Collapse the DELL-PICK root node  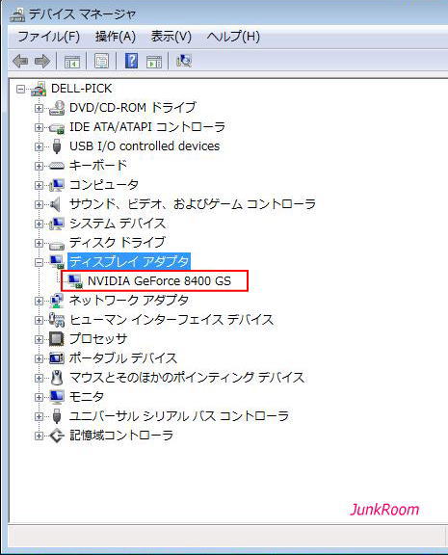(x=21, y=89)
